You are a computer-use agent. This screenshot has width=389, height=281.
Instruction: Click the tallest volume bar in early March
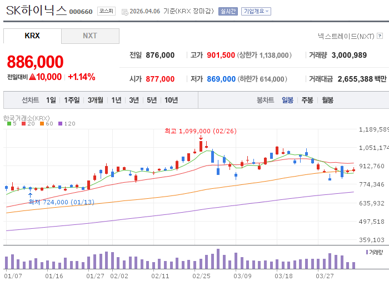218,259
